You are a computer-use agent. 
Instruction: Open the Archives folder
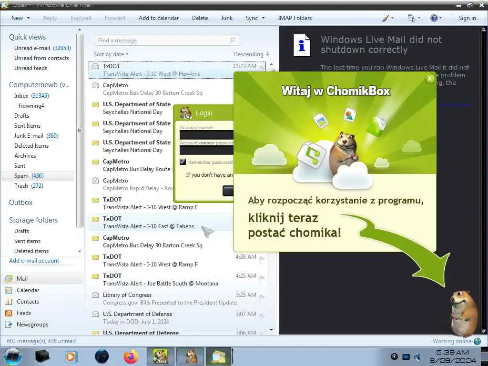(25, 156)
